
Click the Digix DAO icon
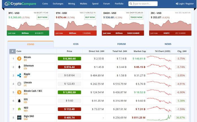[x=19, y=117]
